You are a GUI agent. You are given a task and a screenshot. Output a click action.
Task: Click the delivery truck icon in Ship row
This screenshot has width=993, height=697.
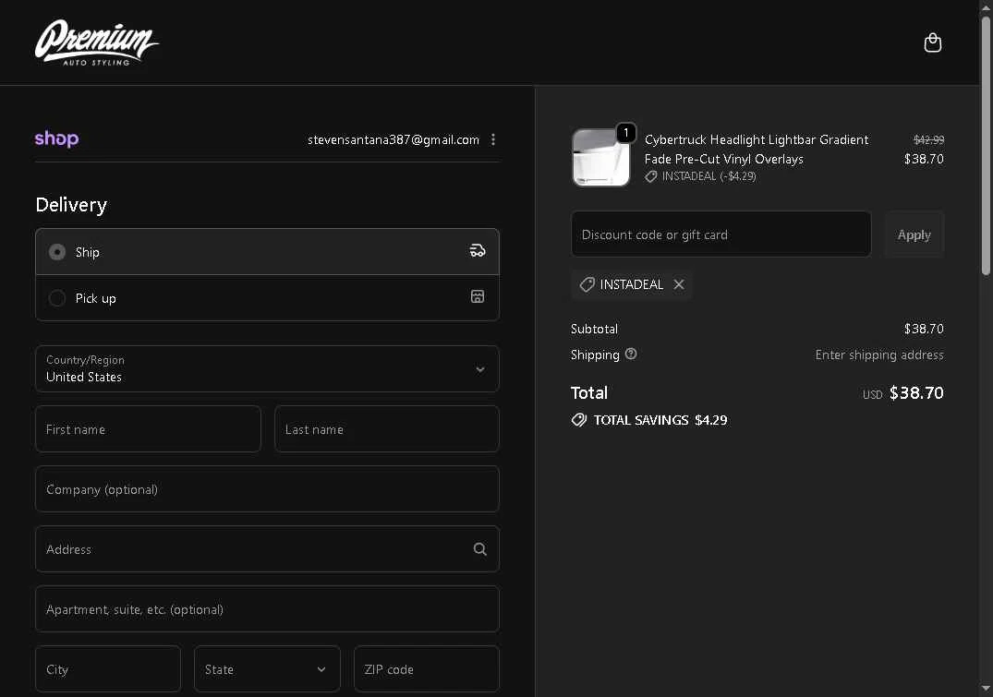coord(478,251)
